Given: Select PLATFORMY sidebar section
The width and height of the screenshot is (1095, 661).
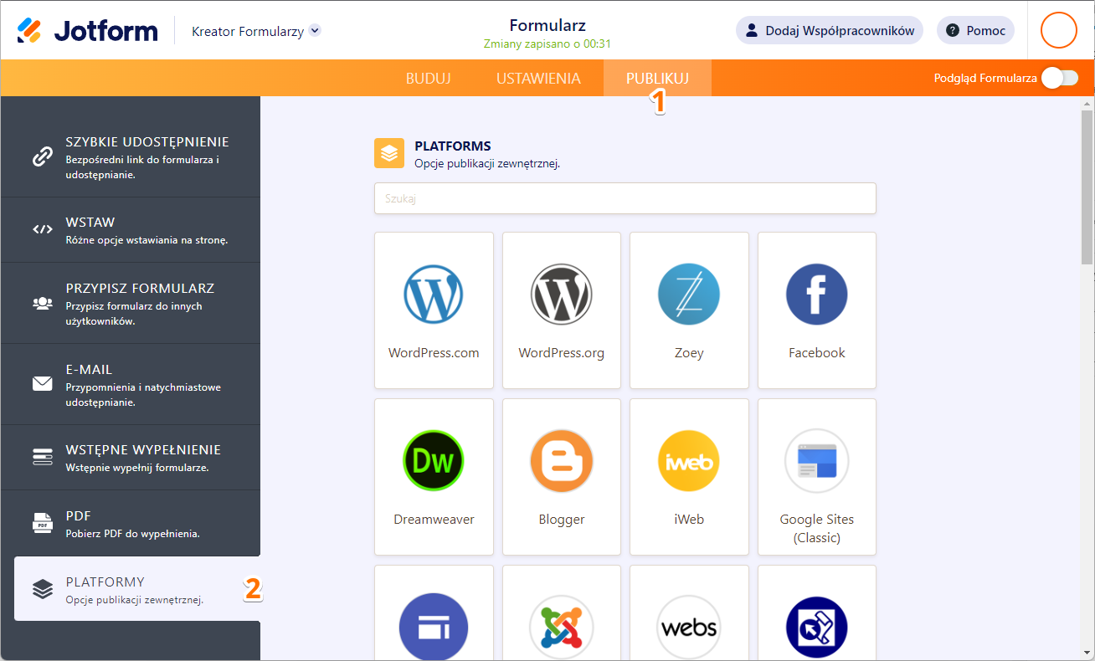Looking at the screenshot, I should point(137,589).
